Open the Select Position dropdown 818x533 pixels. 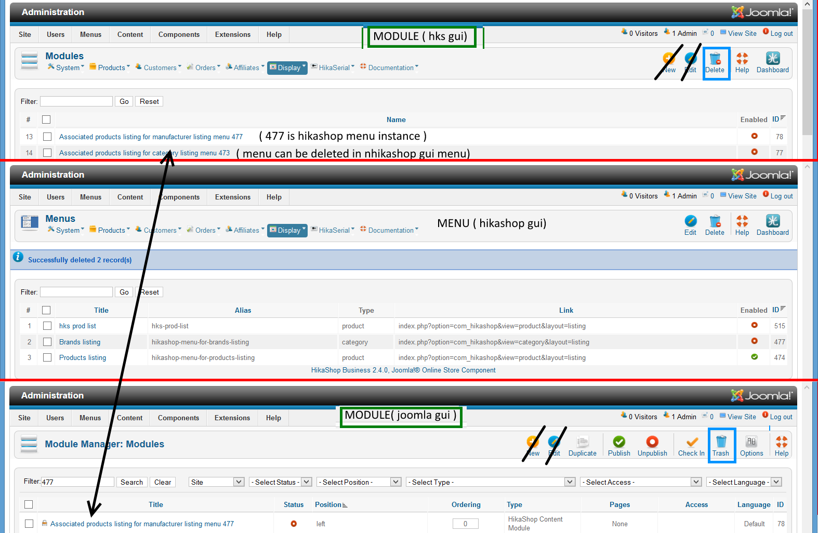point(359,482)
